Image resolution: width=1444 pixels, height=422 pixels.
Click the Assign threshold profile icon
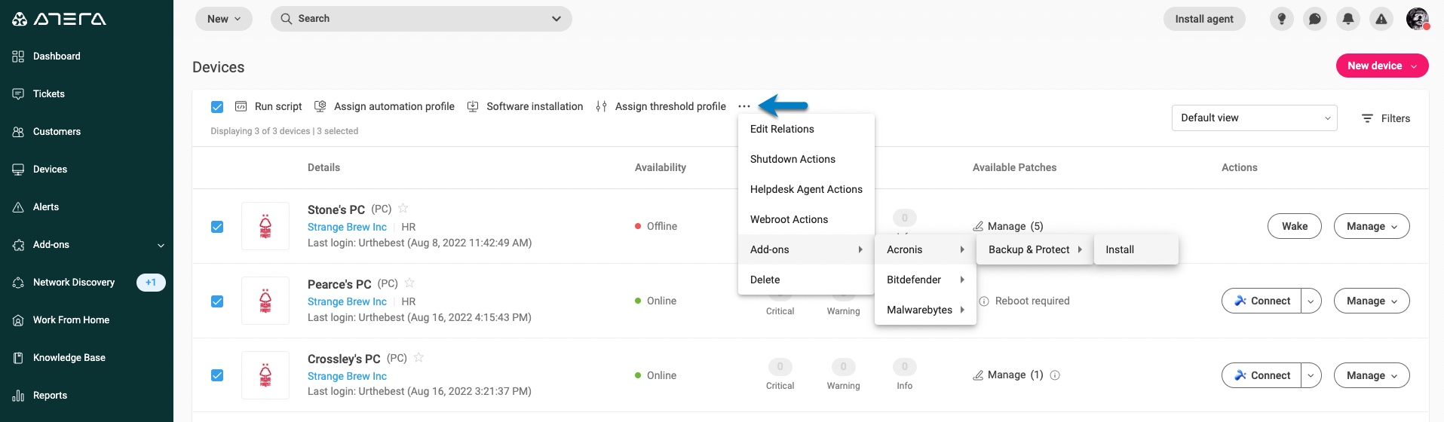click(601, 106)
